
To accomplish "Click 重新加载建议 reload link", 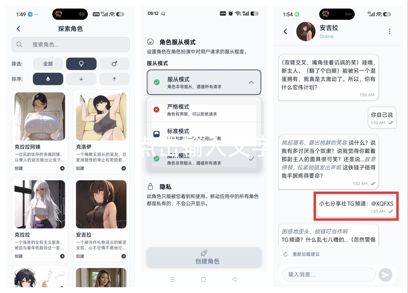I will (301, 254).
